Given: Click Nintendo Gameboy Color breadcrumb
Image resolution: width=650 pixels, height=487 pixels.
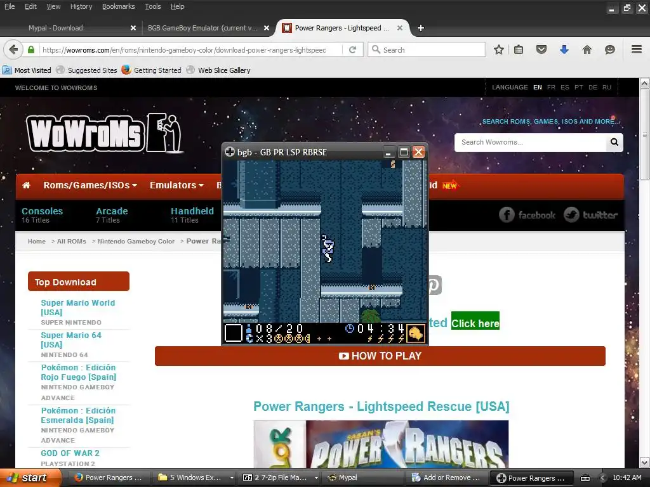Looking at the screenshot, I should point(136,242).
